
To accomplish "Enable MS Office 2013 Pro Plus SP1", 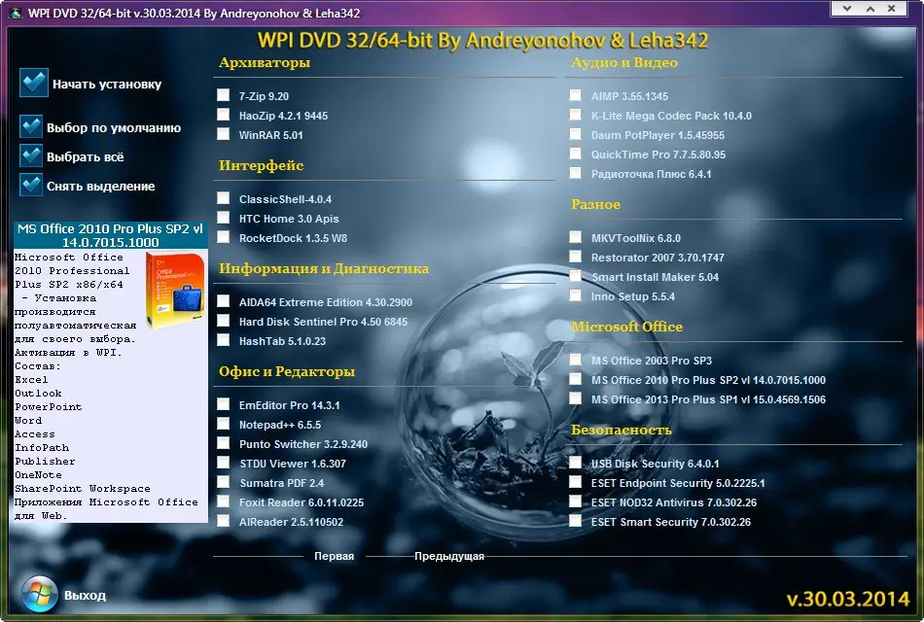I will (x=576, y=398).
